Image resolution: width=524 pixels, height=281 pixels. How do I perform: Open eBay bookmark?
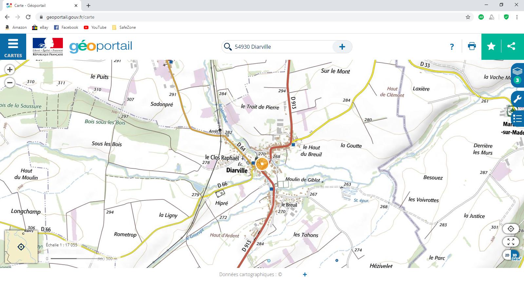click(x=40, y=27)
